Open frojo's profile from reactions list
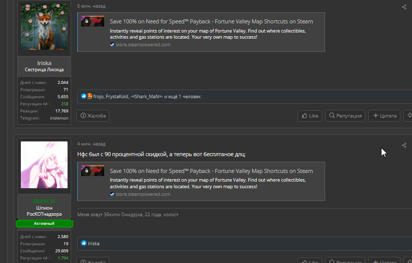Viewport: 412px width, 263px height. click(98, 97)
